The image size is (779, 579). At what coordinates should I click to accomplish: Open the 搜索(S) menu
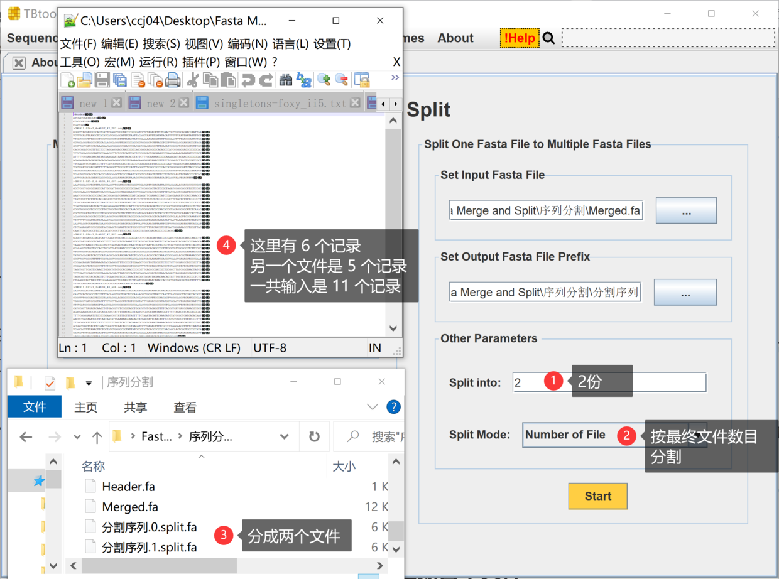[x=161, y=44]
